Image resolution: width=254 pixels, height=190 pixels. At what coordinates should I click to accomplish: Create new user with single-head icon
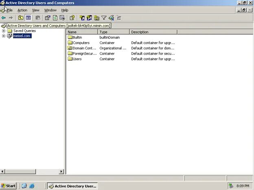tap(82, 18)
